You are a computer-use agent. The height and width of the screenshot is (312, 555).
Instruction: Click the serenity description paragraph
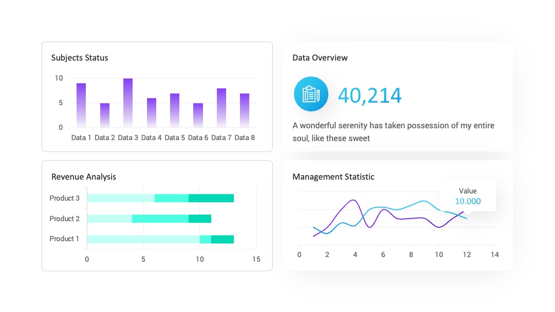tap(393, 132)
